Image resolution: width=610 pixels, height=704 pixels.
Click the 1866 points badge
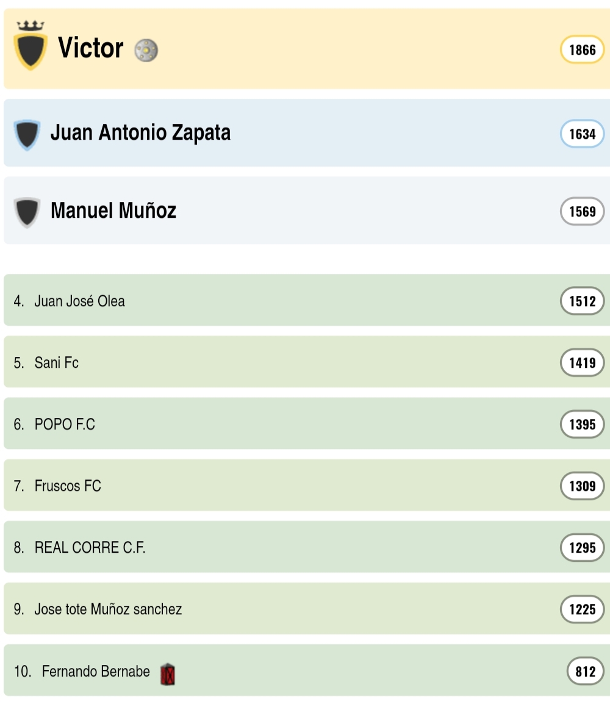click(x=582, y=50)
